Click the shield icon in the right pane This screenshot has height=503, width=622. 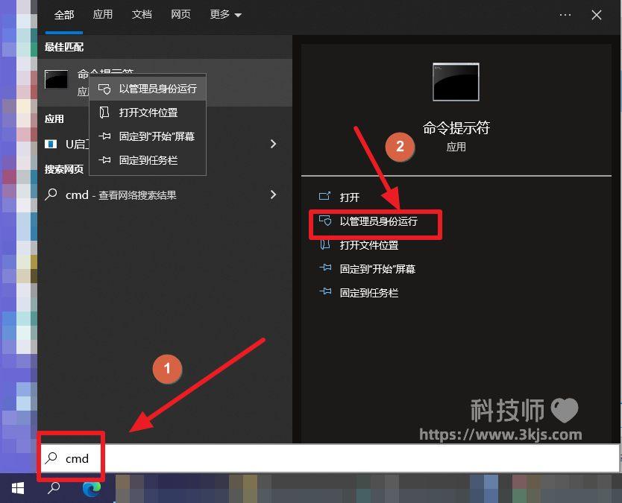pos(325,221)
